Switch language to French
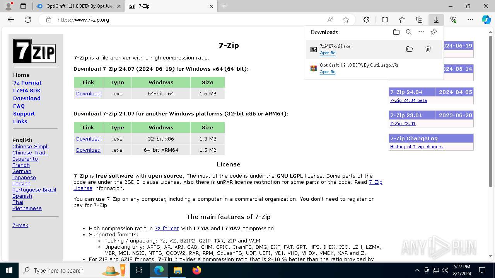The width and height of the screenshot is (495, 278). pyautogui.click(x=21, y=165)
